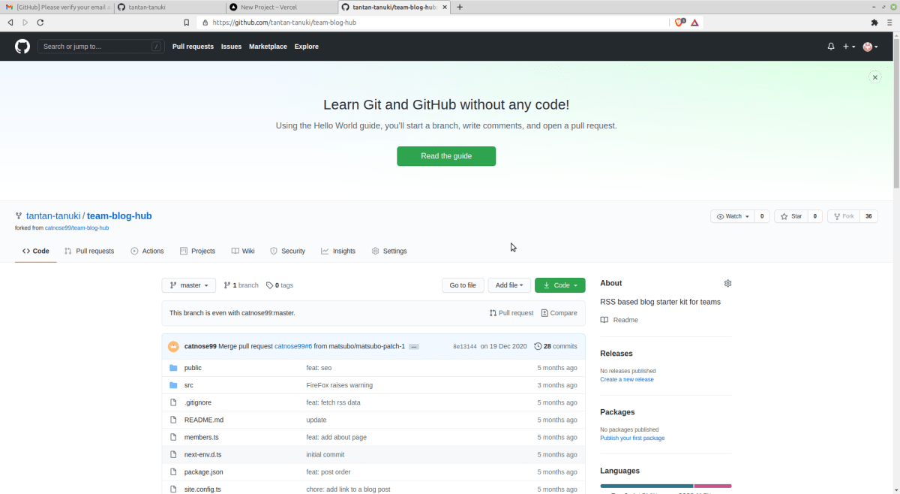900x494 pixels.
Task: Click the About section gear icon
Action: 727,283
